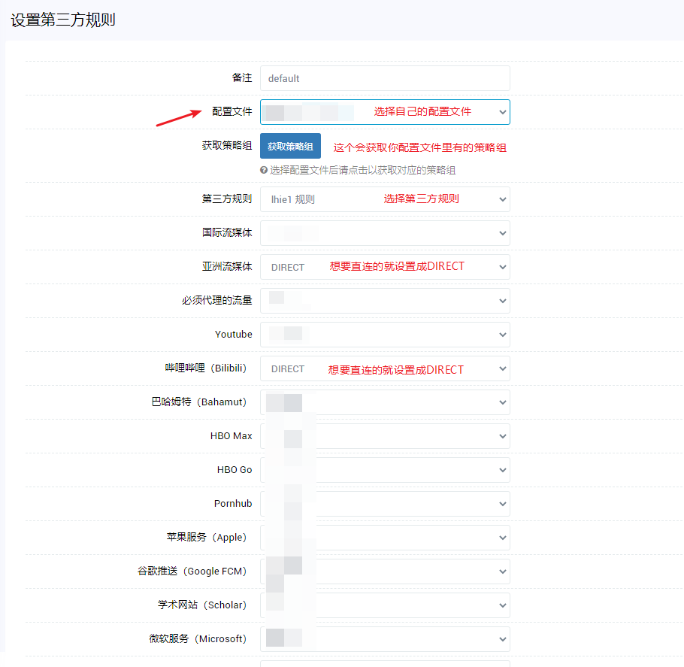
Task: Open the 亚洲流媒体 dropdown set to DIRECT
Action: 385,266
